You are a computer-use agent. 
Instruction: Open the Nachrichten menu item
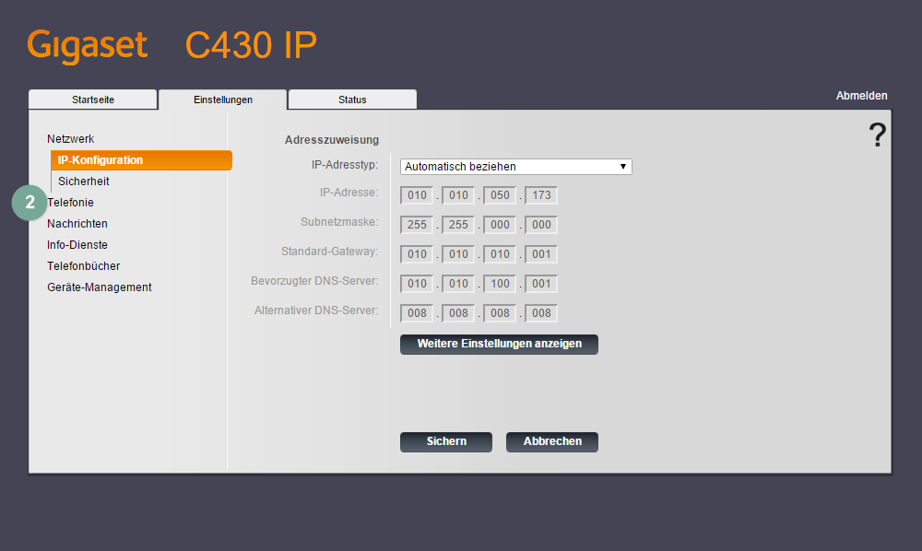click(x=77, y=224)
